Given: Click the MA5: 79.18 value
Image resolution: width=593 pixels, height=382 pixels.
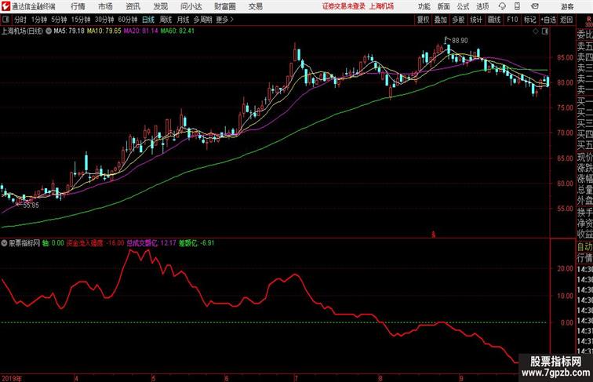Looking at the screenshot, I should (69, 31).
